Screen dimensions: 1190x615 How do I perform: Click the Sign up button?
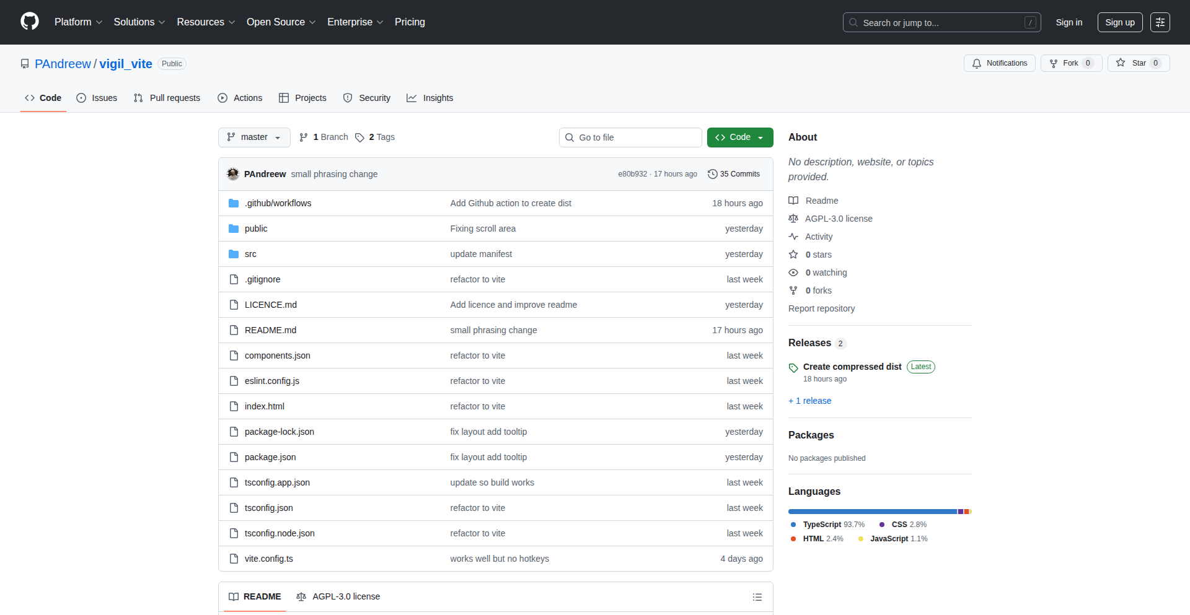[x=1119, y=22]
